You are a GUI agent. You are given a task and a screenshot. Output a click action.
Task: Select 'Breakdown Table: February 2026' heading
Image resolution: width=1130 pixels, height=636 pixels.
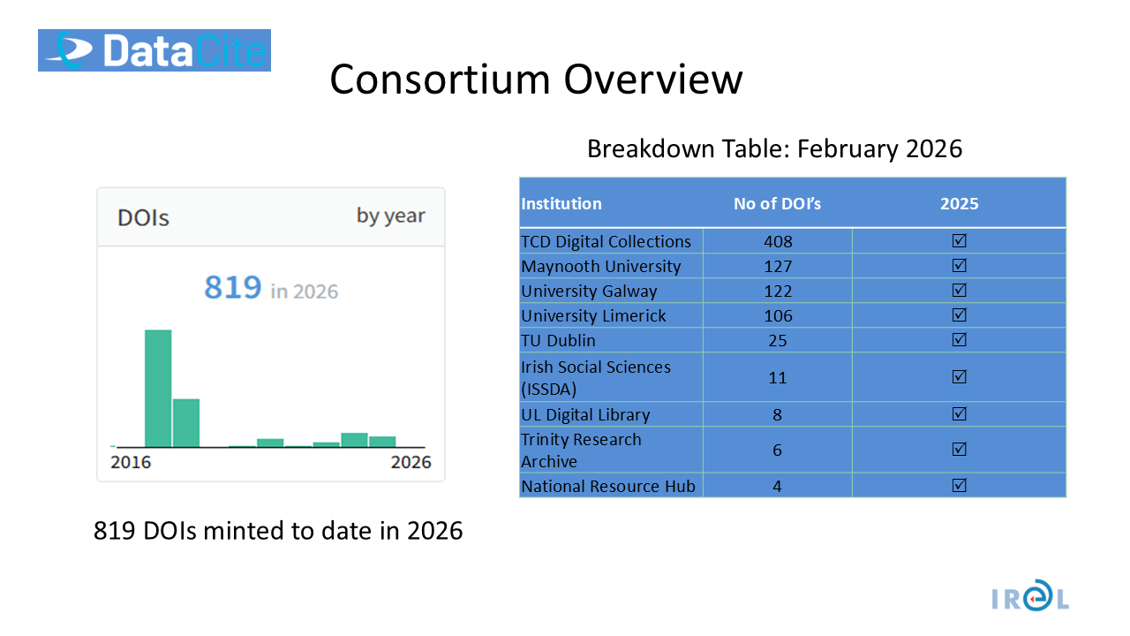pos(774,148)
